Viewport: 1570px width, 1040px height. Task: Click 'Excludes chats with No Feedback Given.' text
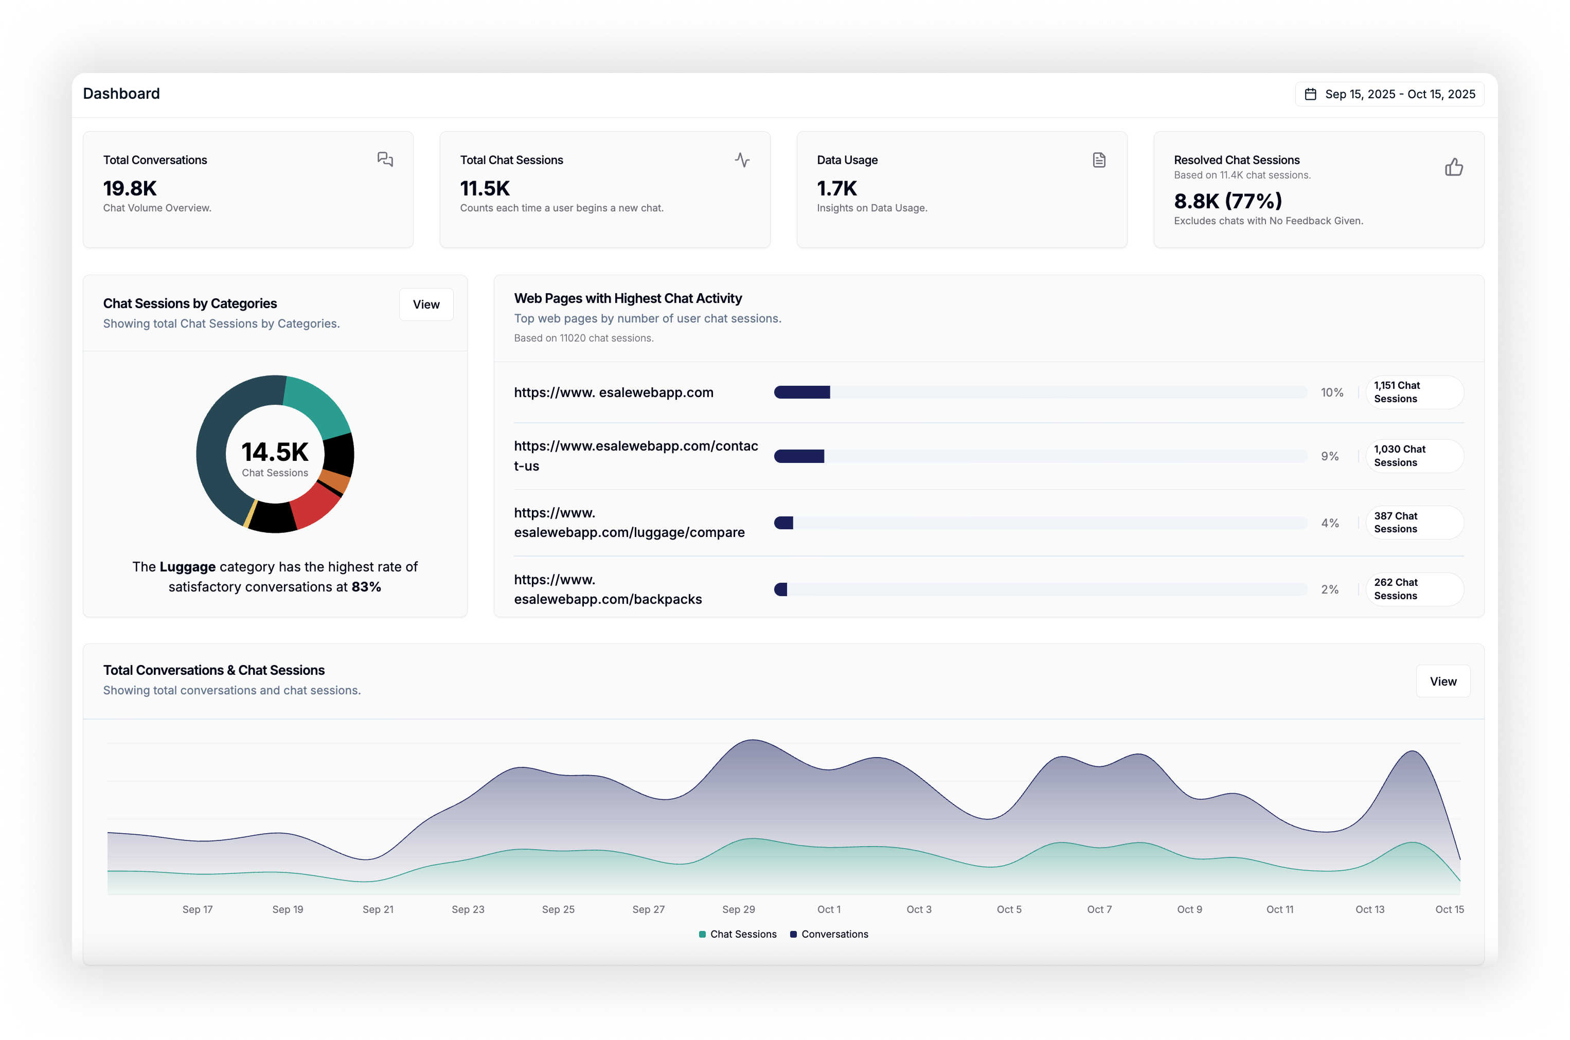(x=1268, y=221)
